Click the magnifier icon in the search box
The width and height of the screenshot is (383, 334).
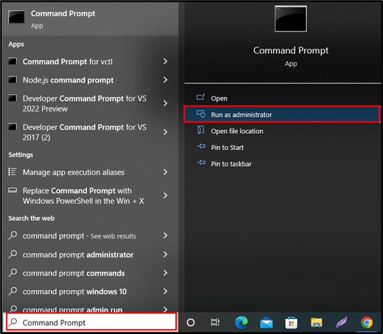pos(13,322)
